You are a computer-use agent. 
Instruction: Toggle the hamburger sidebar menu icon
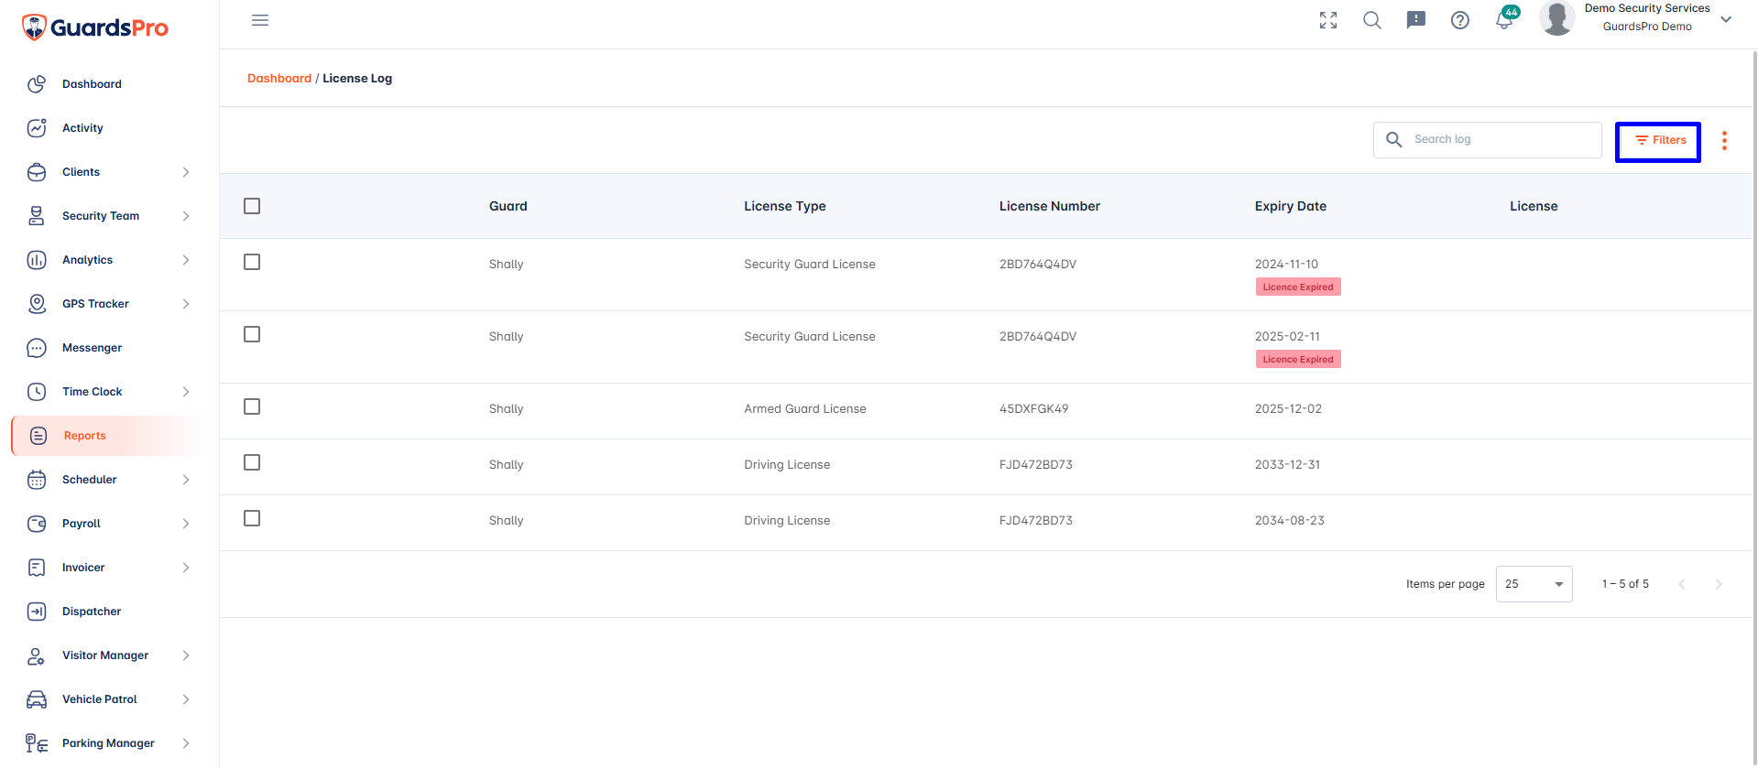(260, 20)
